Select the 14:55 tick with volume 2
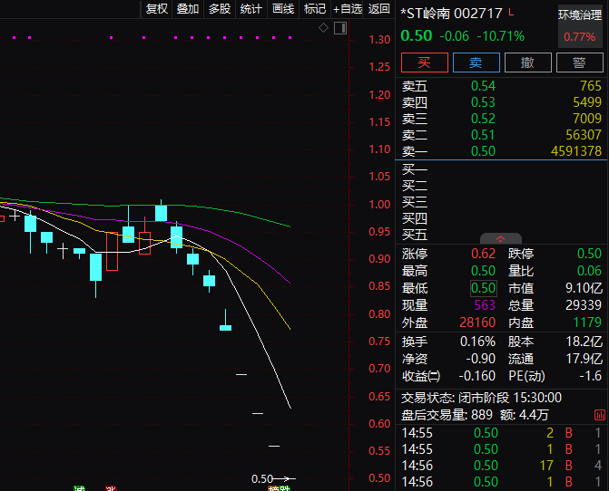 [501, 433]
